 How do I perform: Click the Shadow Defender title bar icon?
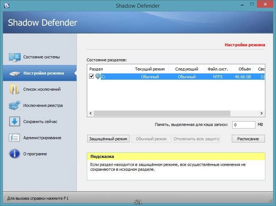(x=7, y=6)
